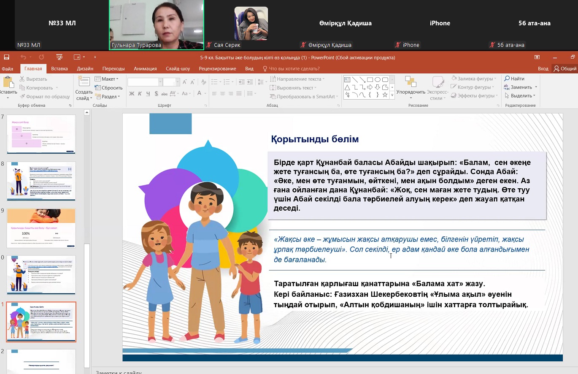The width and height of the screenshot is (578, 374).
Task: Pick the star shape from shapes gallery
Action: [x=385, y=95]
